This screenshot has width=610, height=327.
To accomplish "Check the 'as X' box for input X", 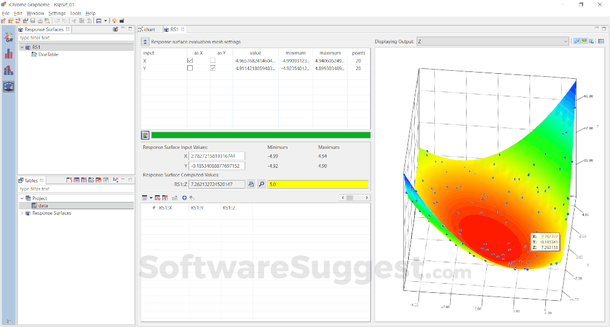I will (190, 61).
